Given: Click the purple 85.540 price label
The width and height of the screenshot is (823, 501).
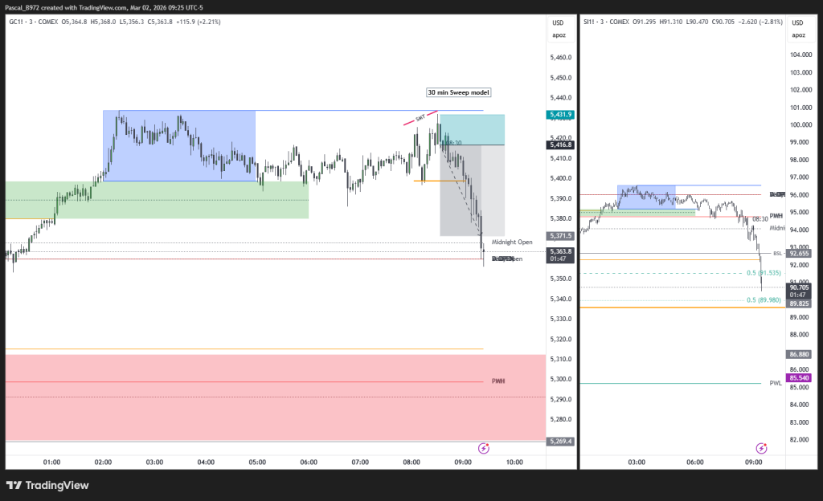Looking at the screenshot, I should coord(799,377).
